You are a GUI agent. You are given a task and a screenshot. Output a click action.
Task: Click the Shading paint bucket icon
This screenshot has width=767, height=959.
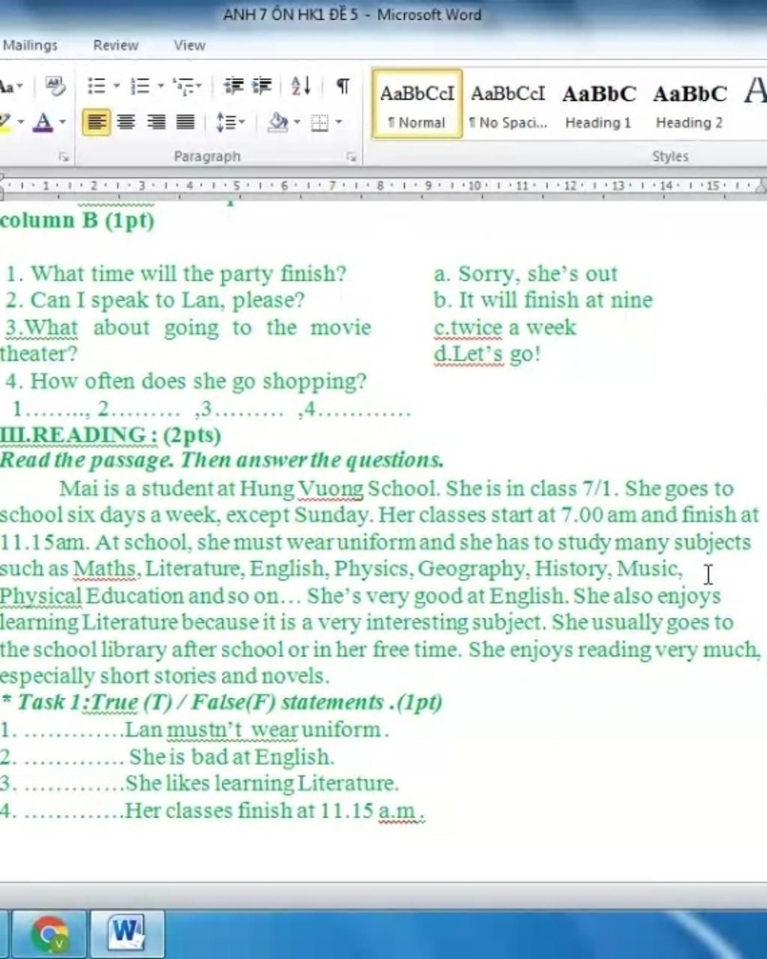(x=279, y=122)
